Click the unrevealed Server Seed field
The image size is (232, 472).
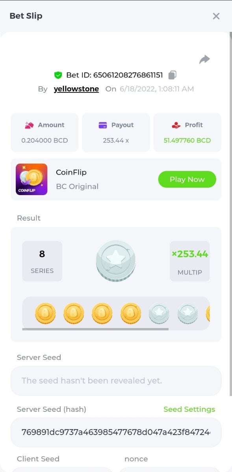tap(116, 381)
